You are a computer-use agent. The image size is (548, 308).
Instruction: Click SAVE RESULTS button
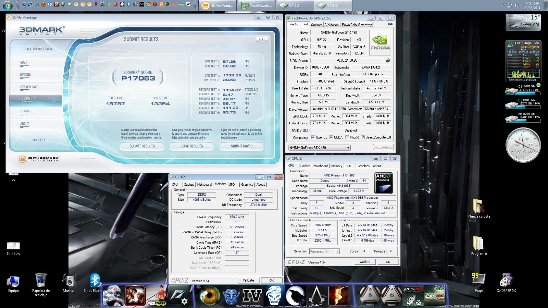coord(192,146)
